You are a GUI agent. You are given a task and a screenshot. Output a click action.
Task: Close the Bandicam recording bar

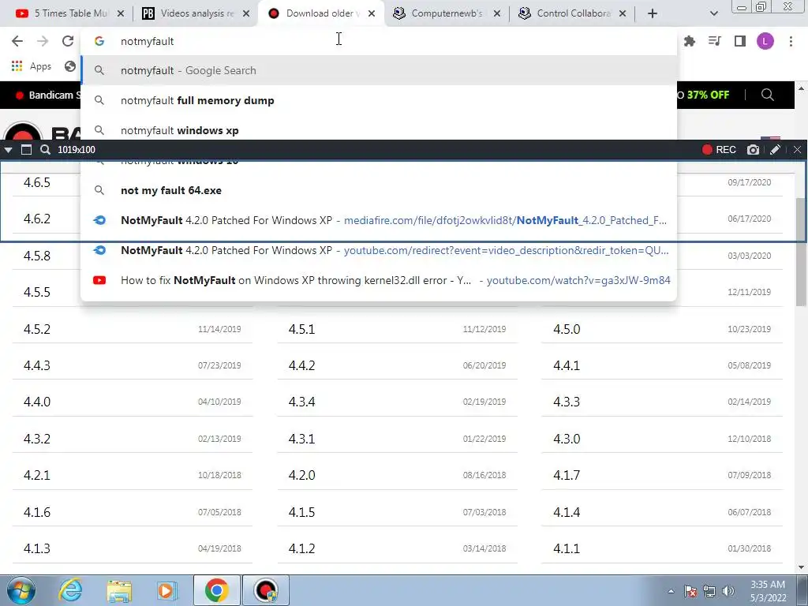797,149
